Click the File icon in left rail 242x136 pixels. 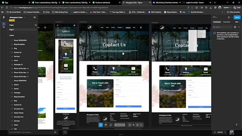click(x=4, y=25)
